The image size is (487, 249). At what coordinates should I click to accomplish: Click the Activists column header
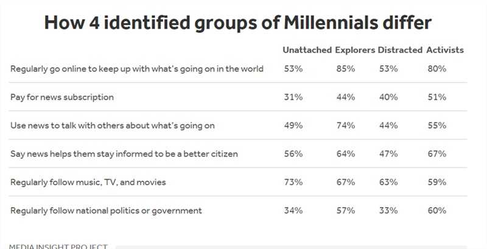pos(446,50)
